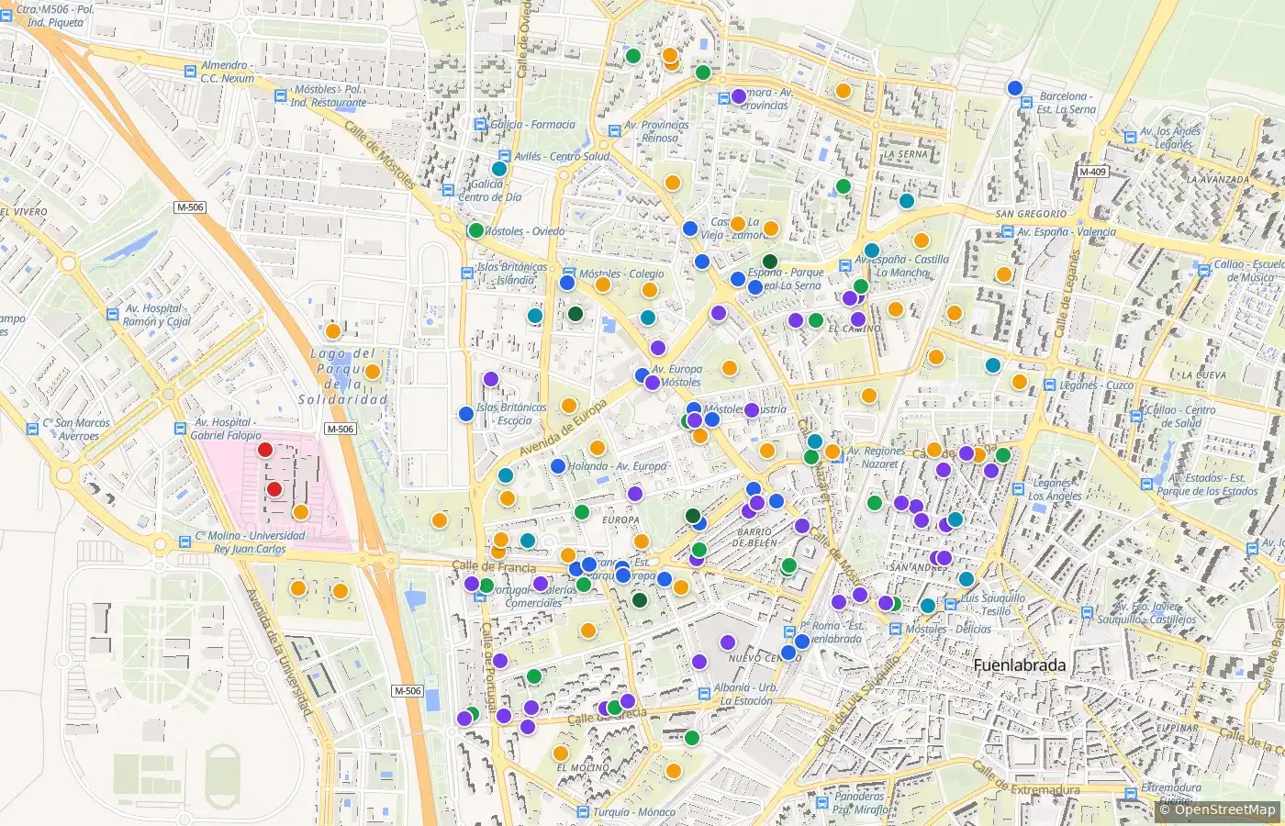This screenshot has height=826, width=1285.
Task: Click the Fuenlabrada city label
Action: tap(1020, 664)
